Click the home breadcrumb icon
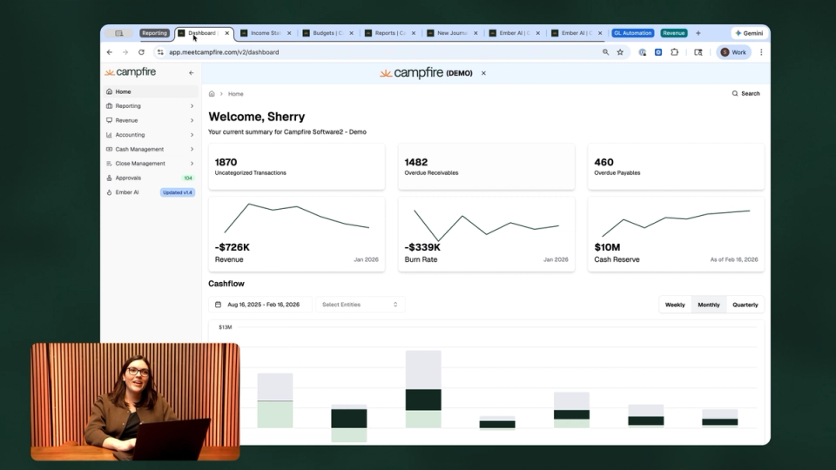This screenshot has width=836, height=470. [x=212, y=94]
